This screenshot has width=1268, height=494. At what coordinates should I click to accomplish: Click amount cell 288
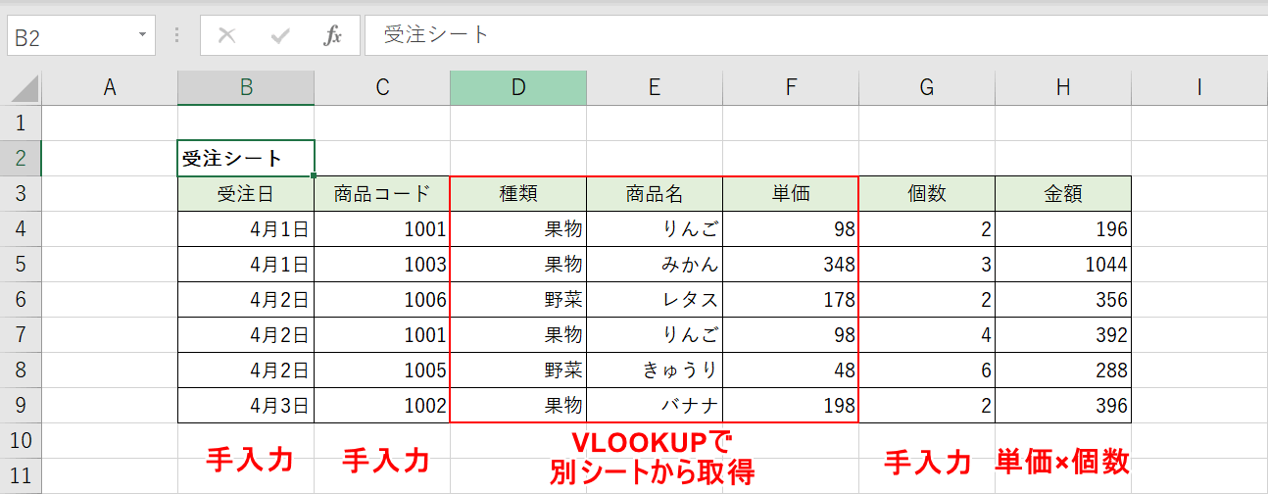coord(1063,370)
